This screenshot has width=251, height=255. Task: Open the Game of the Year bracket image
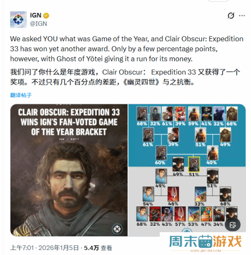coord(187,170)
